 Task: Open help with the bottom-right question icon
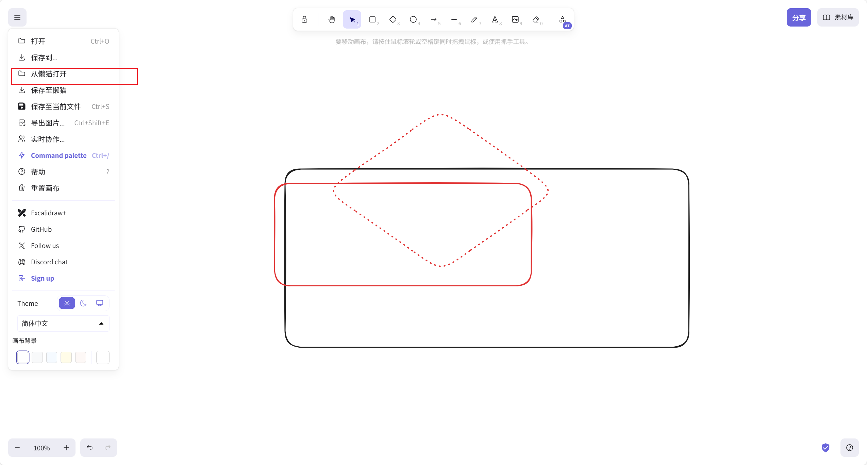coord(850,448)
